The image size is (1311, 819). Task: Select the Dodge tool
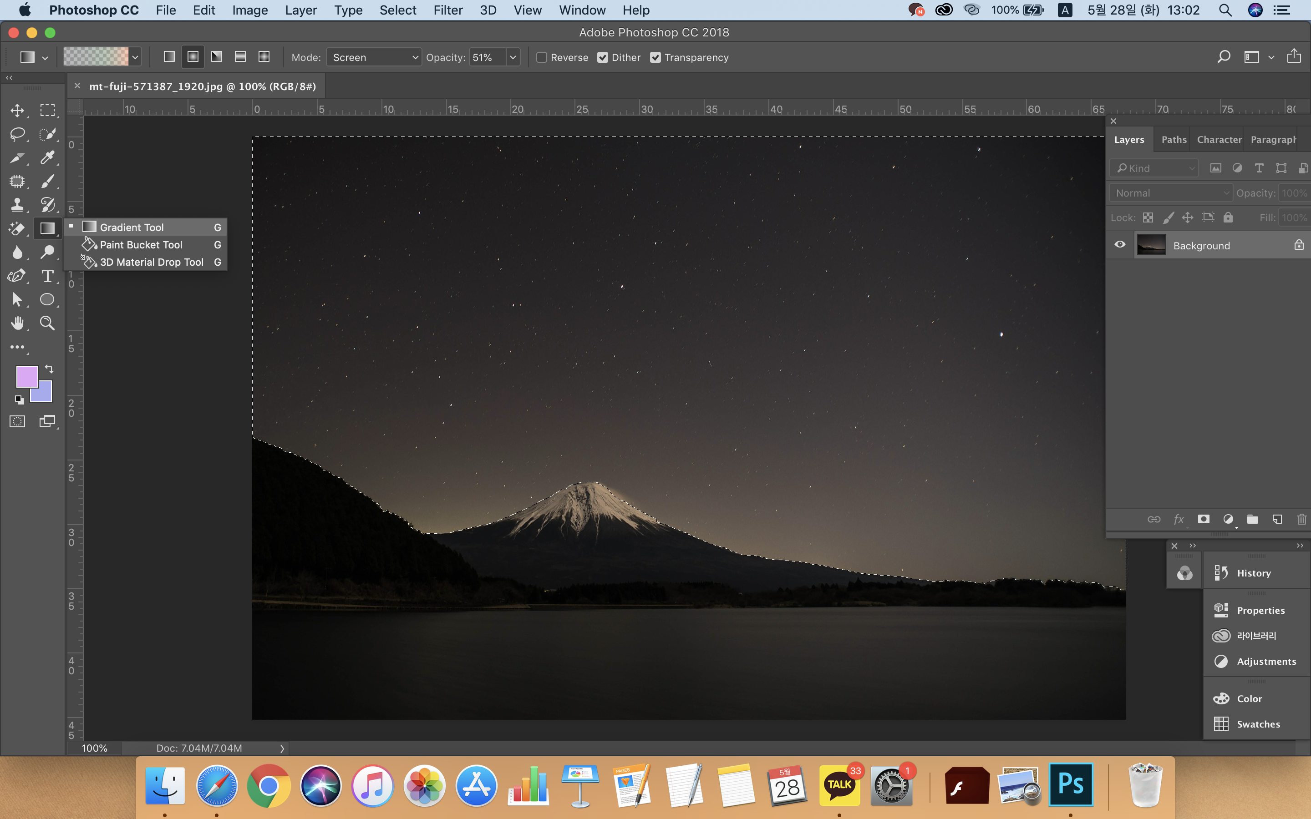coord(48,253)
